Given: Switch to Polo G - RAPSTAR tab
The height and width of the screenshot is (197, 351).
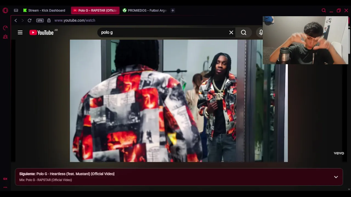Looking at the screenshot, I should pyautogui.click(x=95, y=10).
